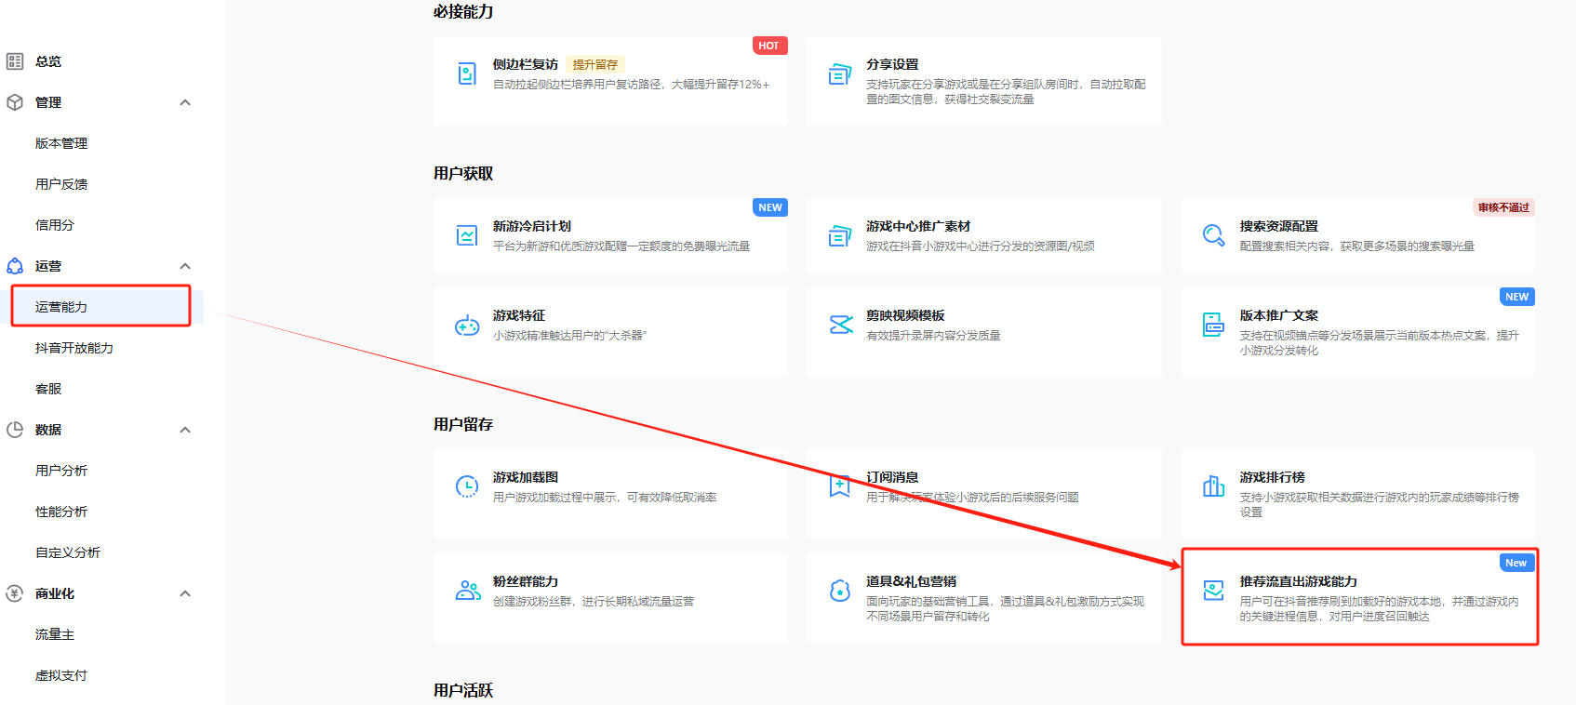Open the 新游冷启计划 card title
This screenshot has width=1576, height=705.
tap(532, 226)
